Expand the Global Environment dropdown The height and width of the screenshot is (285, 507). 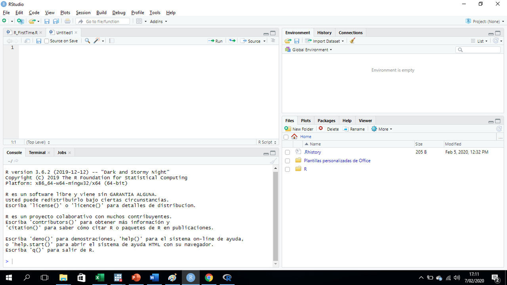pyautogui.click(x=312, y=50)
